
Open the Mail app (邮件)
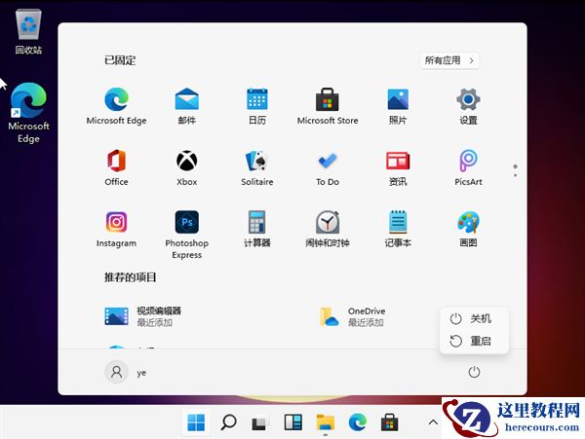(x=186, y=106)
